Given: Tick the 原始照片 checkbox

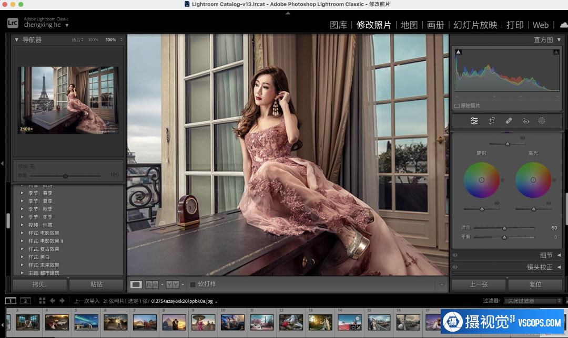Looking at the screenshot, I should (457, 105).
